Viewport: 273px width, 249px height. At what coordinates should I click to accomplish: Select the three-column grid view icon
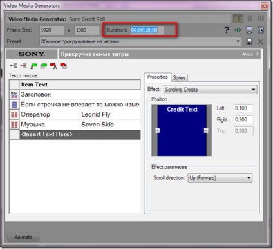261,19
